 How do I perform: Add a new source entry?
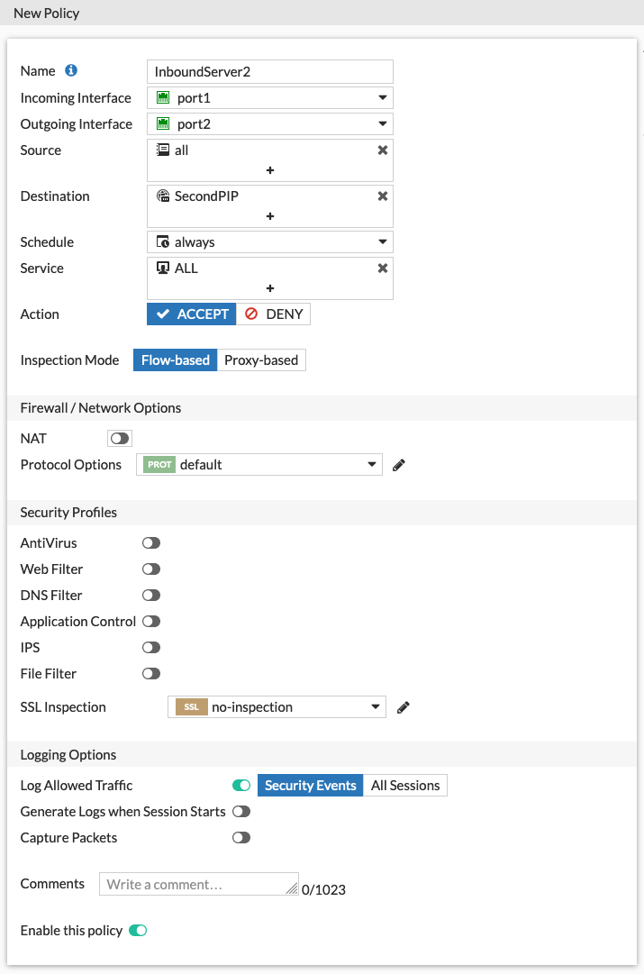pos(270,170)
